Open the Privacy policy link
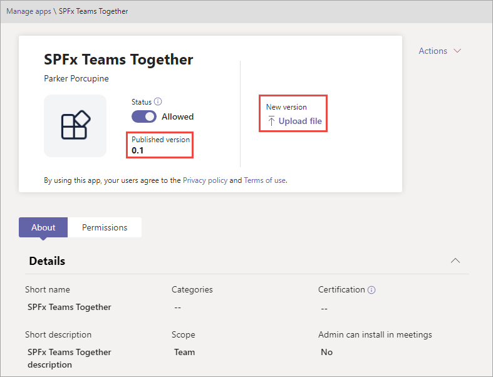493x377 pixels. coord(205,180)
